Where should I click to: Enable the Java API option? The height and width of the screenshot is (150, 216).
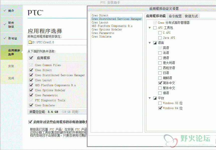(x=160, y=38)
